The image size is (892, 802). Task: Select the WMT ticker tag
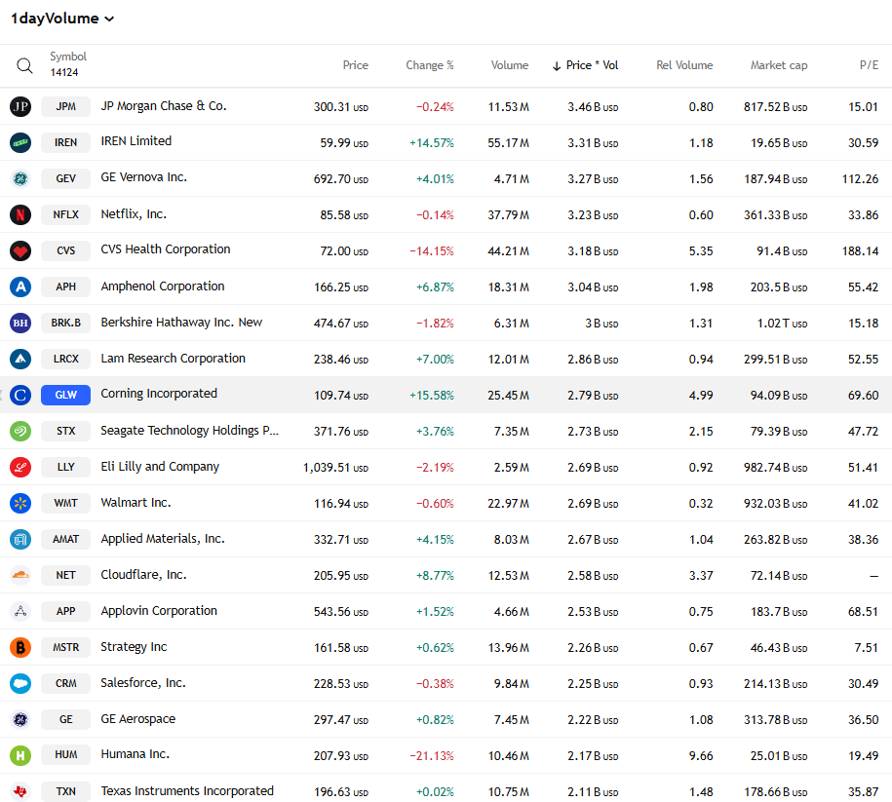(66, 504)
